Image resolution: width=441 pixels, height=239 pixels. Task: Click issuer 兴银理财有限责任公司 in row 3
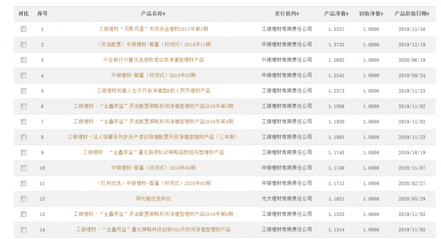tap(287, 60)
